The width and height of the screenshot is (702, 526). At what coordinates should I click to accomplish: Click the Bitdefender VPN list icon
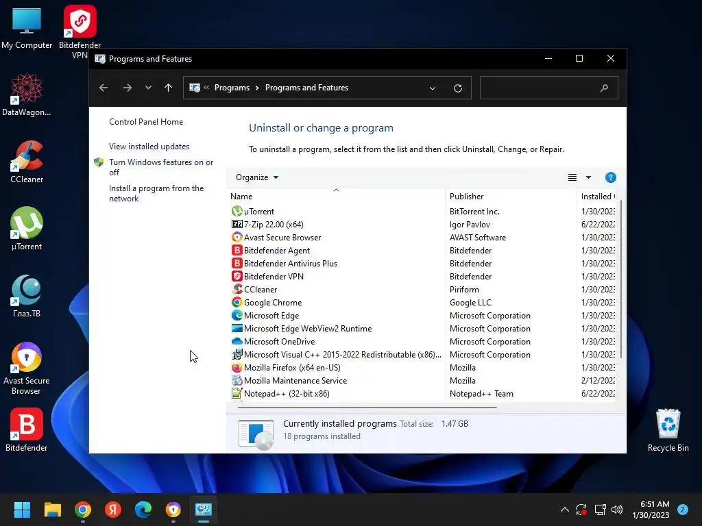237,276
